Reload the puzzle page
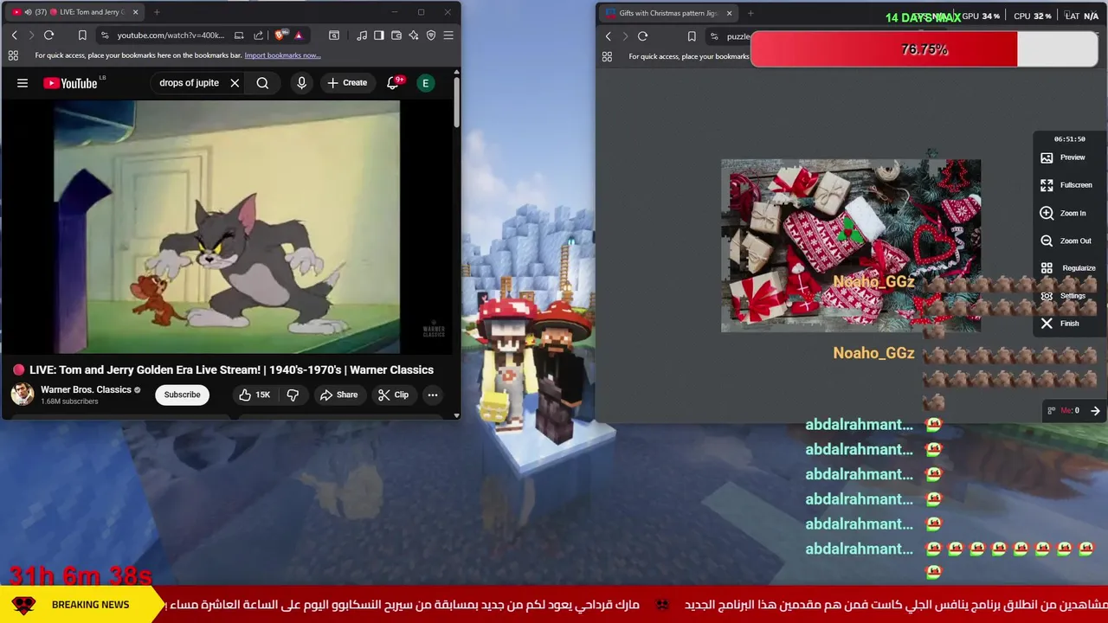This screenshot has width=1108, height=623. [x=642, y=36]
